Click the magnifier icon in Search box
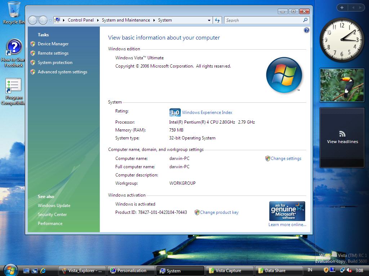Viewport: 369px width, 276px height. coord(305,20)
